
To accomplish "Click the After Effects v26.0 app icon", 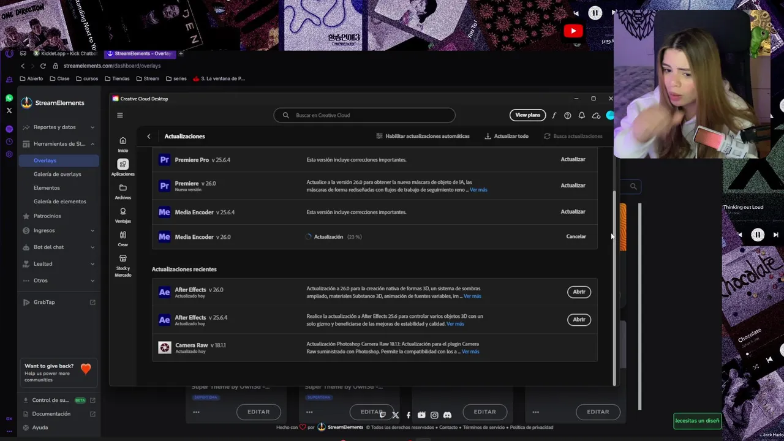I will coord(164,292).
